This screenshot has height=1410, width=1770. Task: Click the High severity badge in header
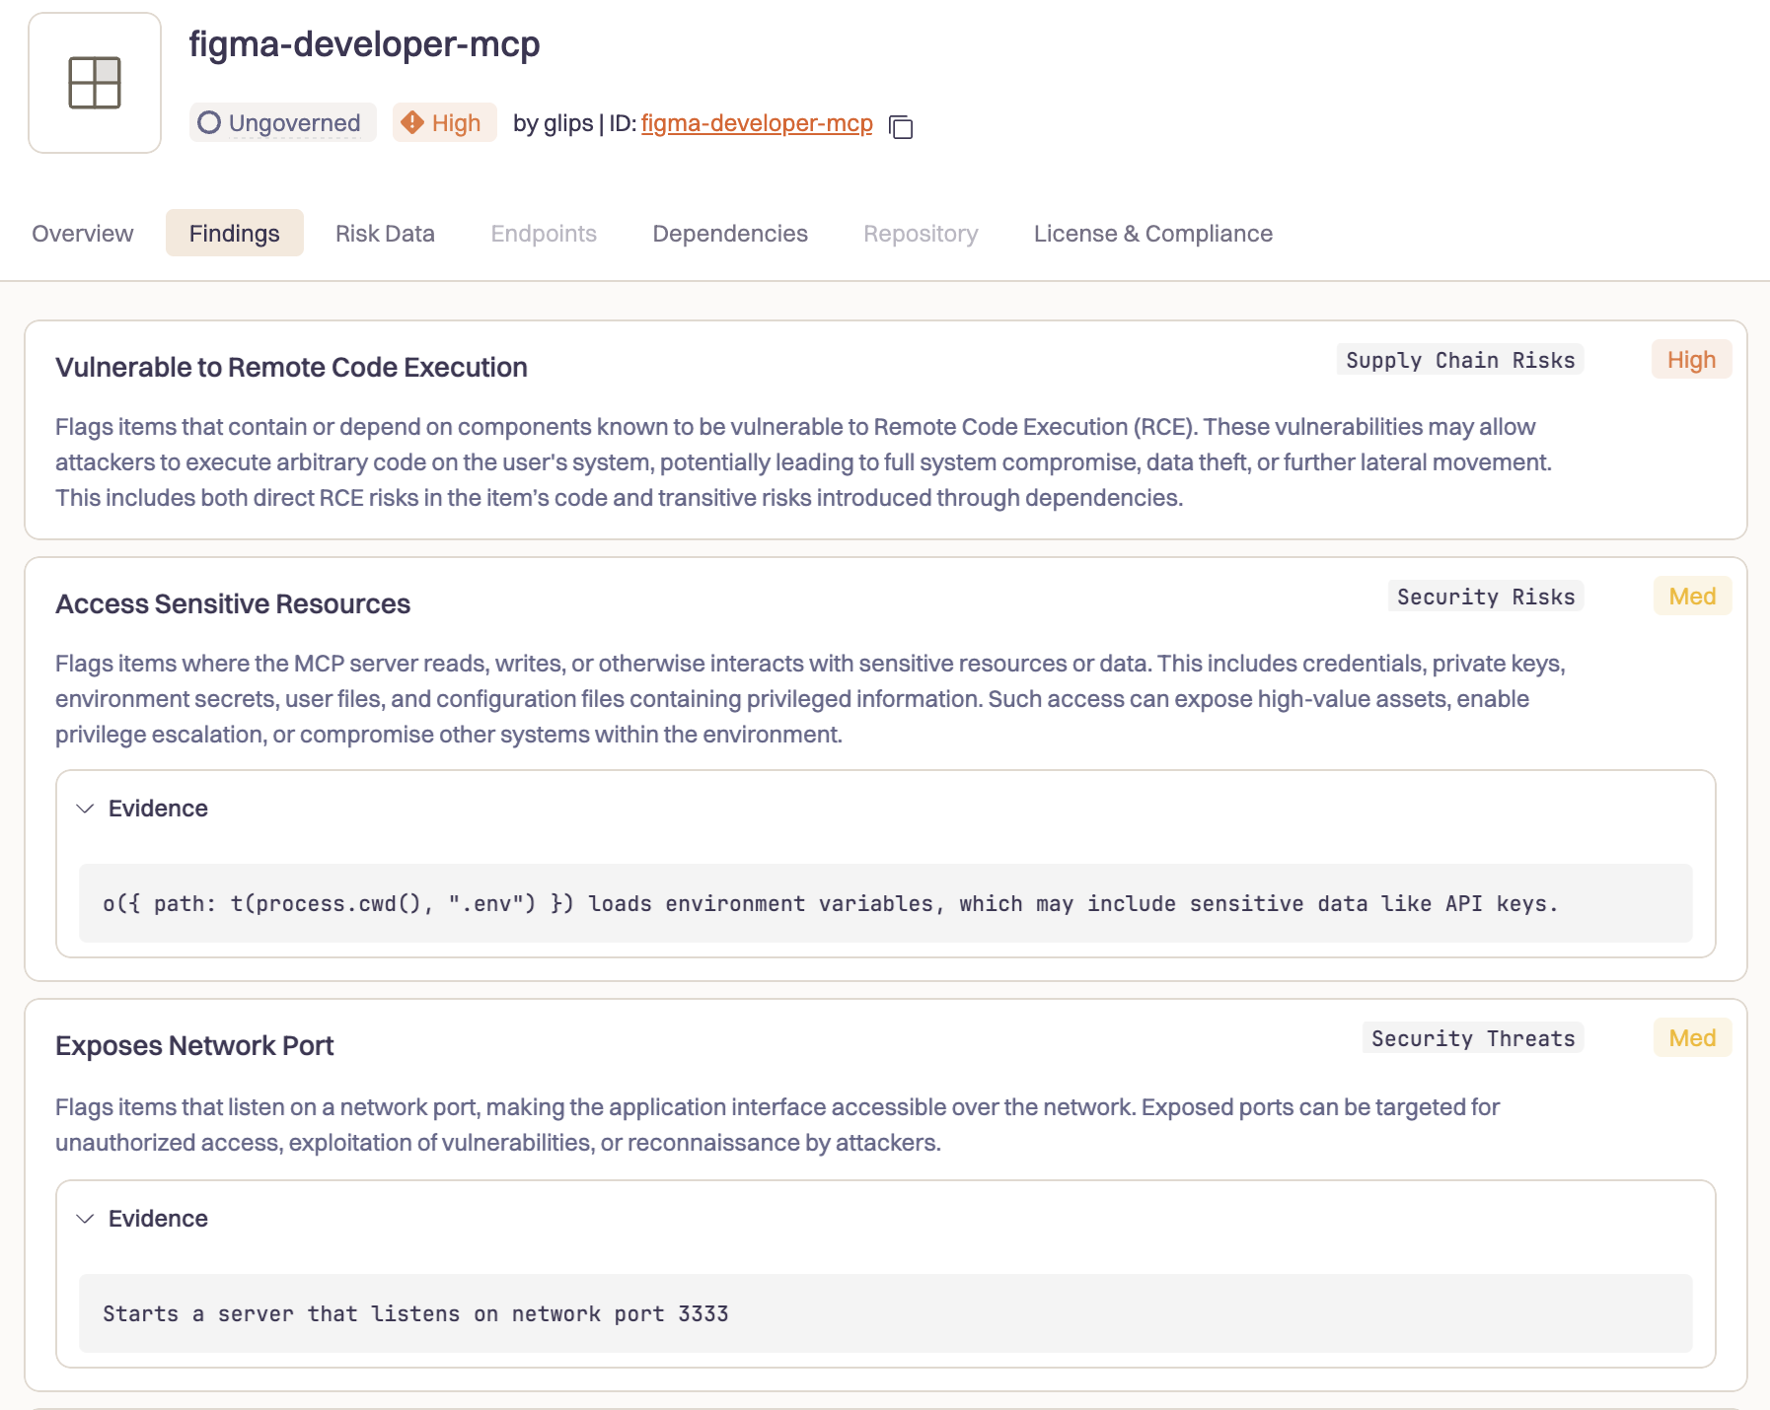coord(445,122)
